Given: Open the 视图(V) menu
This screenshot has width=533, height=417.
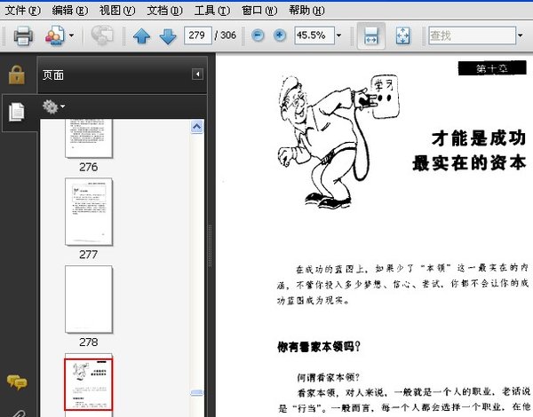Looking at the screenshot, I should 117,11.
